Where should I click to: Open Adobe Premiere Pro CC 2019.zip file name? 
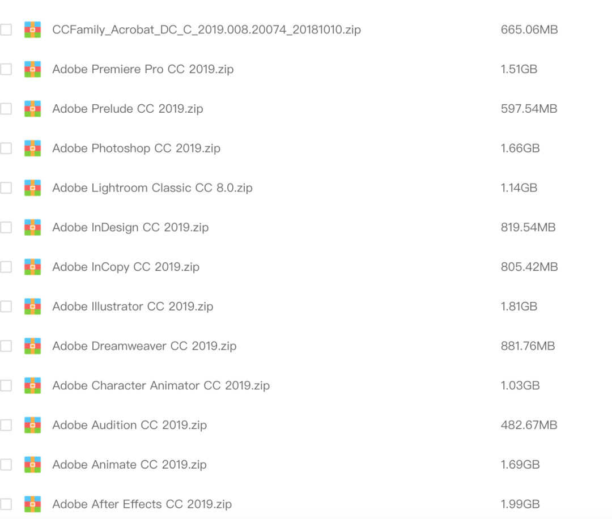coord(143,69)
